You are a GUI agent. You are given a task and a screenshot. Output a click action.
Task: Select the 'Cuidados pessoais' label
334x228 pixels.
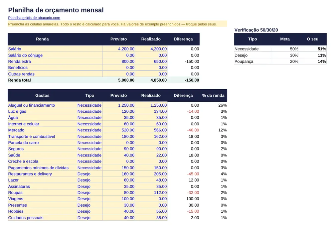(x=26, y=218)
